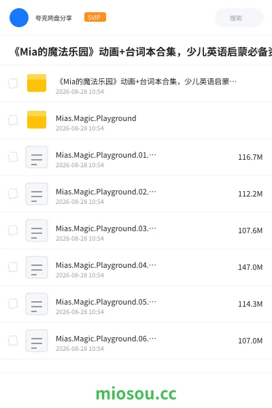
Task: Open the Mias.Magic.Playground folder name
Action: pyautogui.click(x=96, y=118)
